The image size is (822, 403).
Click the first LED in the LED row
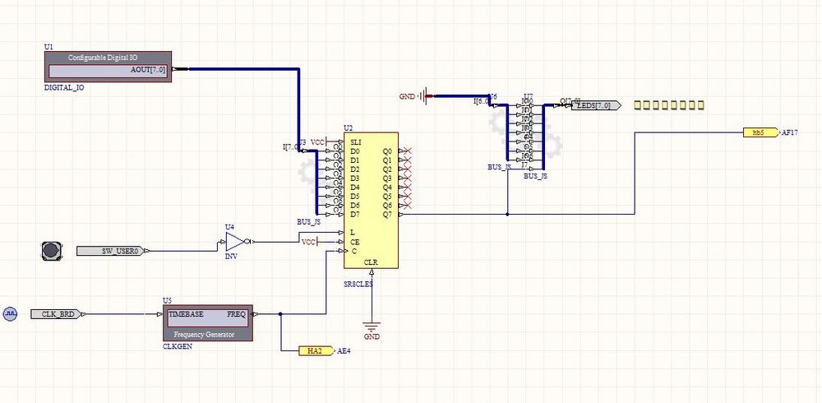[640, 105]
